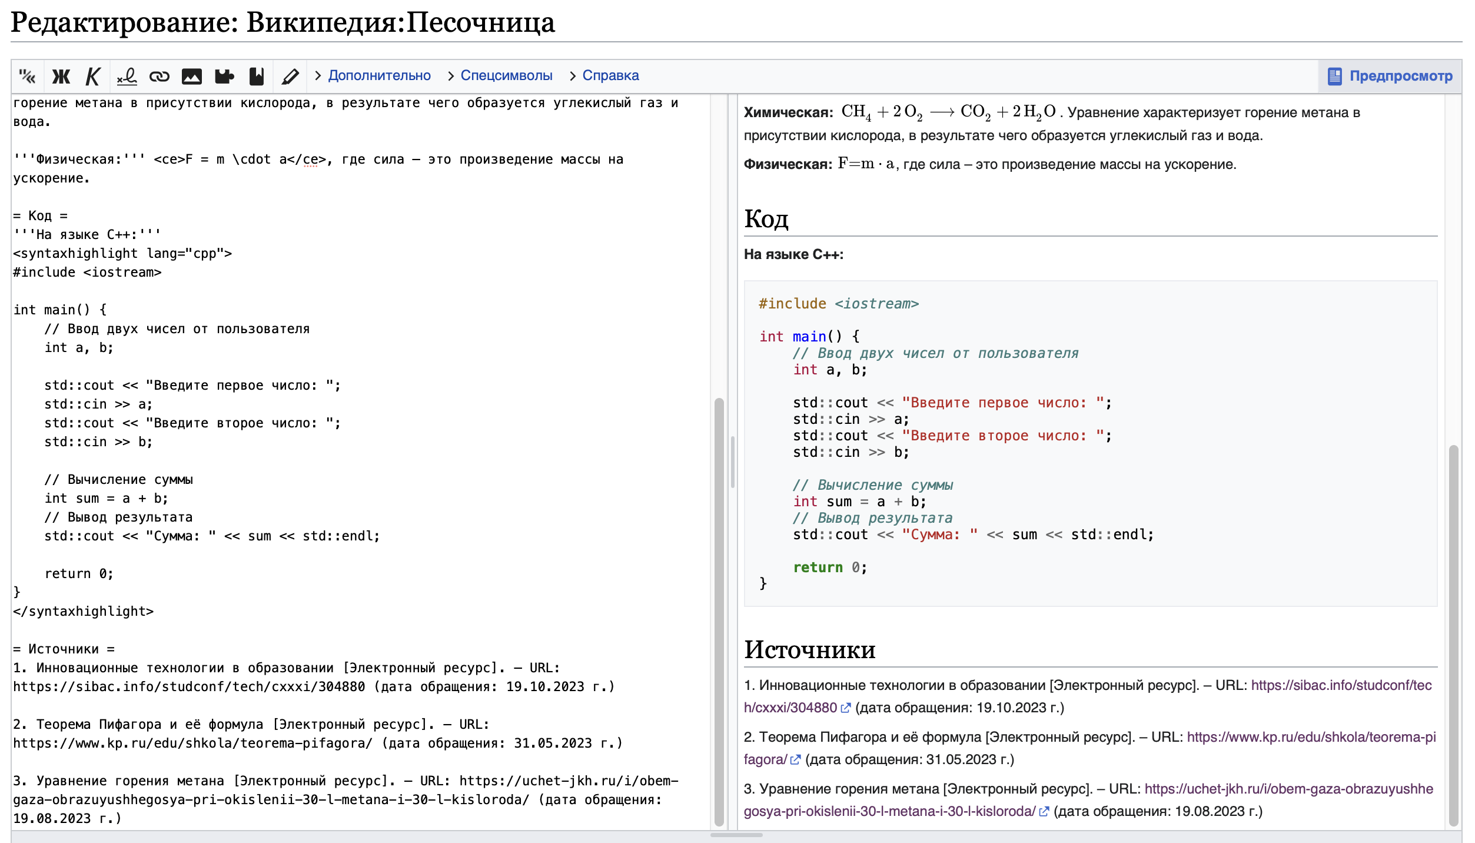Image resolution: width=1475 pixels, height=843 pixels.
Task: Expand the Справка toolbar section
Action: (604, 75)
